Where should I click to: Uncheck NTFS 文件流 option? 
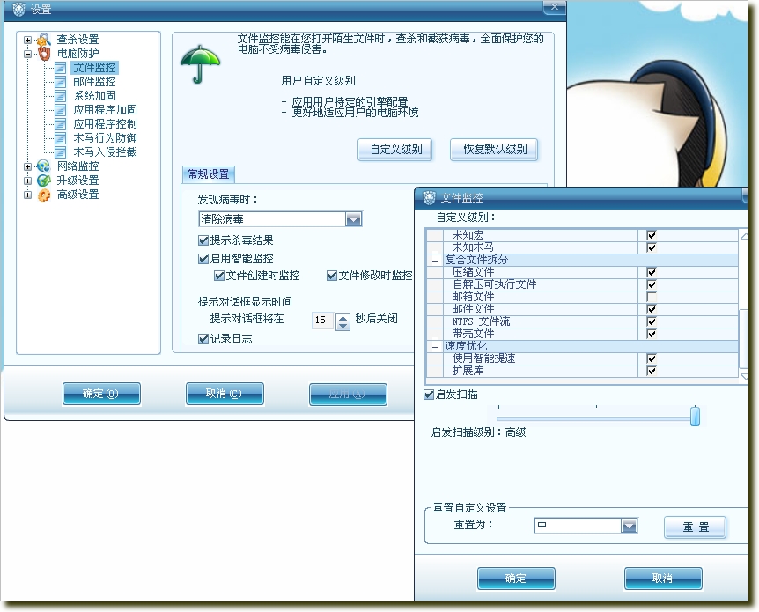652,321
